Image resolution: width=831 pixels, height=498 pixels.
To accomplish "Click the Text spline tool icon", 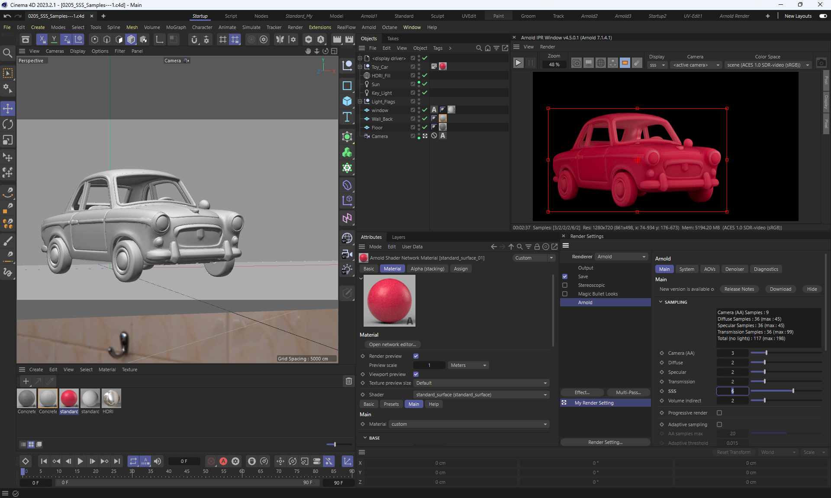I will [x=347, y=117].
